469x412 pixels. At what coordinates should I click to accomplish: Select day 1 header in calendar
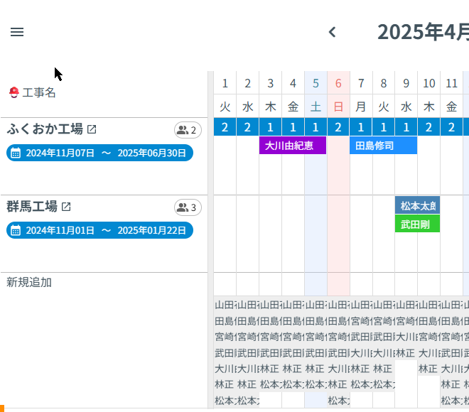[225, 83]
